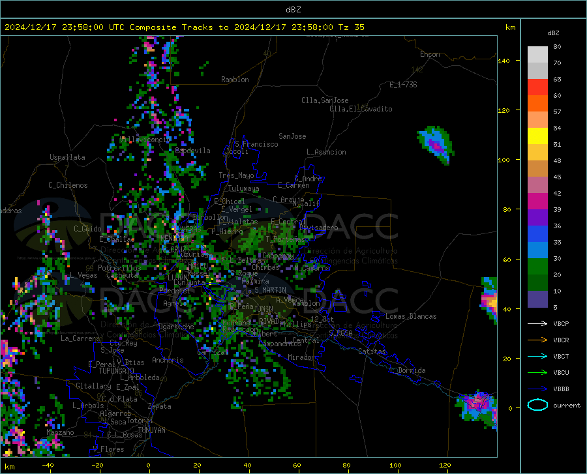Viewport: 587px width, 474px height.
Task: Pick the bright green 20 dBZ swatch
Action: (537, 267)
